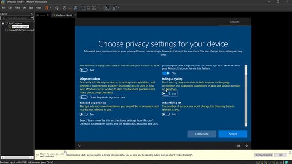292x164 pixels.
Task: Click the Services step label
Action: (x=235, y=22)
